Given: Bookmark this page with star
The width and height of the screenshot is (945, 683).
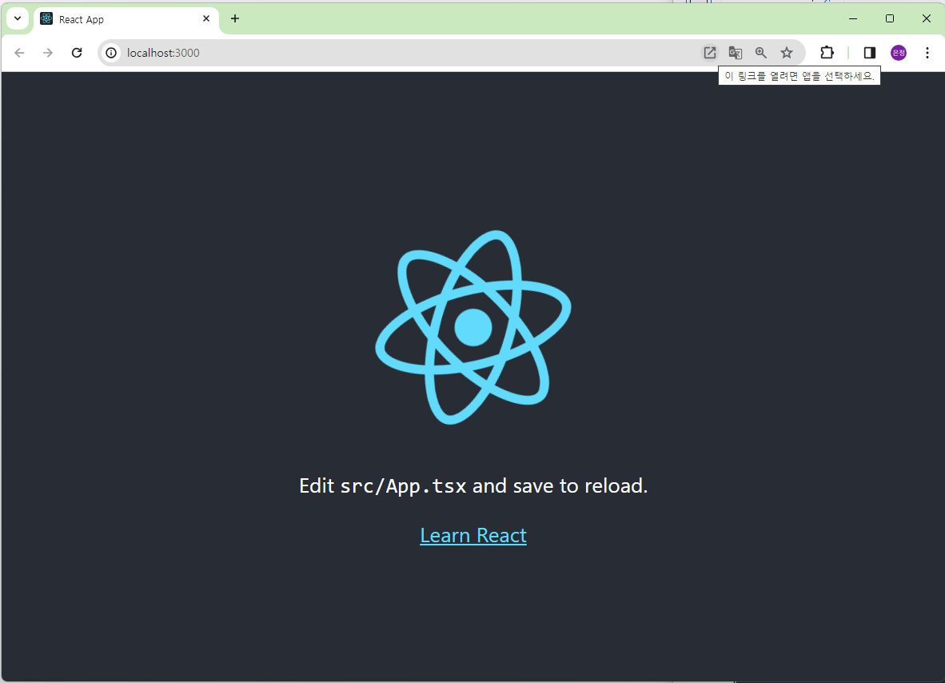Looking at the screenshot, I should pos(787,53).
